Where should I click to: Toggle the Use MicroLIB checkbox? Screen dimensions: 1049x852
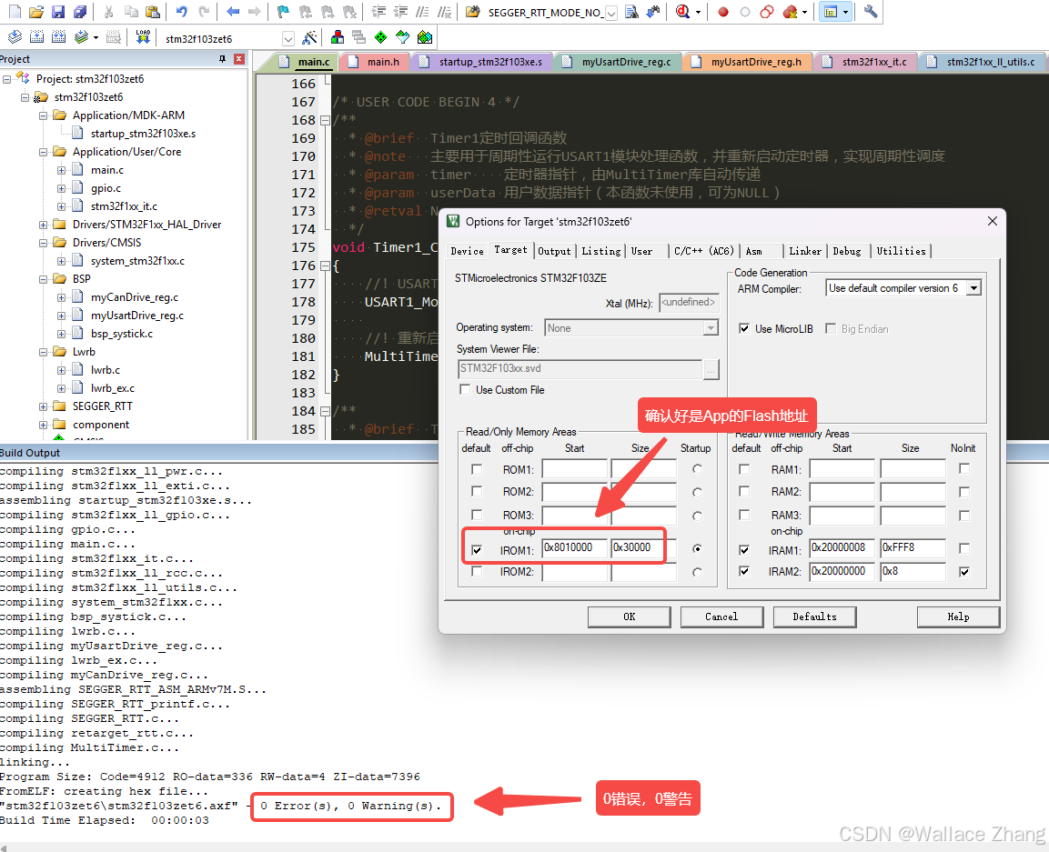coord(744,328)
